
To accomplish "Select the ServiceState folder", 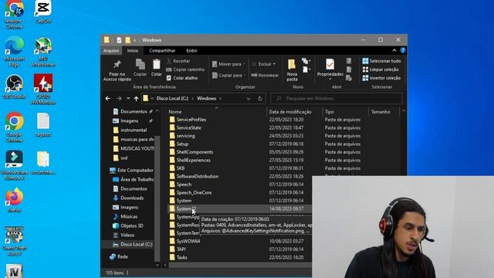I will coord(188,127).
